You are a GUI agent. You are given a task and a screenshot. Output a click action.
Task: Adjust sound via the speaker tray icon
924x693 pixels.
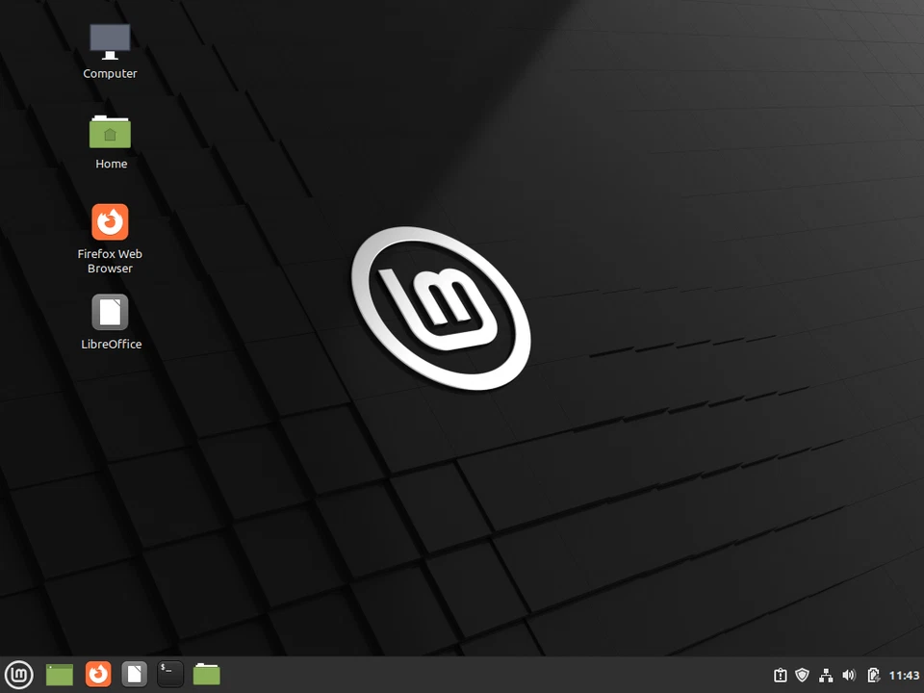pyautogui.click(x=849, y=675)
